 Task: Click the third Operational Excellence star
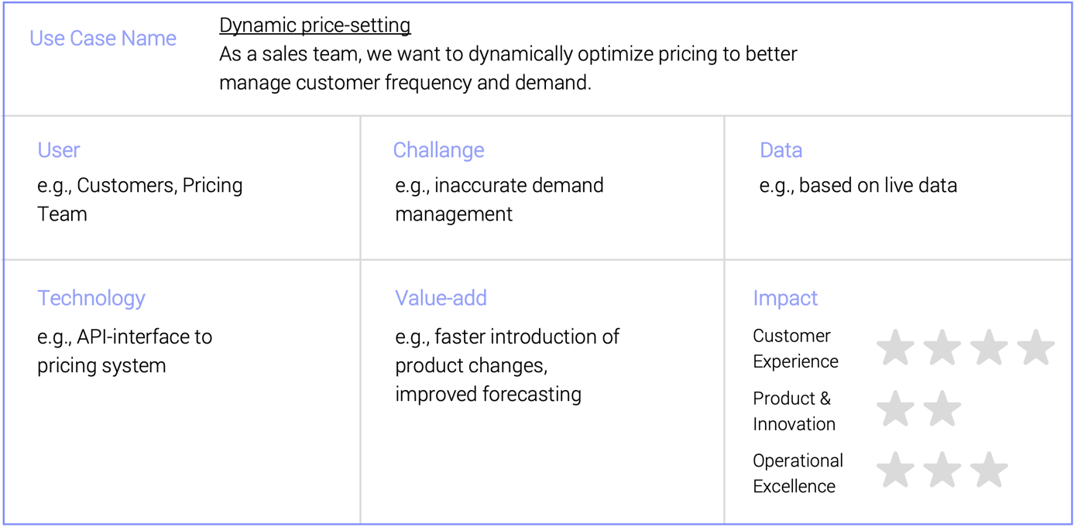[990, 471]
